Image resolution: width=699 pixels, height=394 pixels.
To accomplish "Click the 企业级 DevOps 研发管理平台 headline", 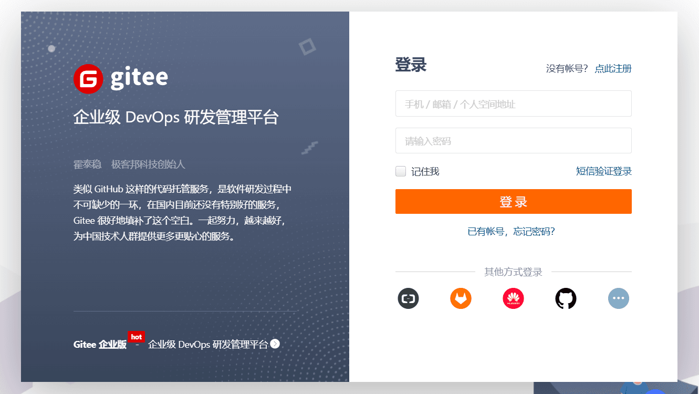I will coord(176,117).
